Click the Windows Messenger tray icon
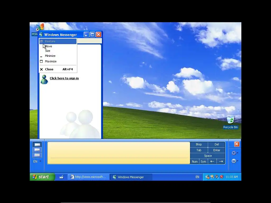 click(x=207, y=177)
